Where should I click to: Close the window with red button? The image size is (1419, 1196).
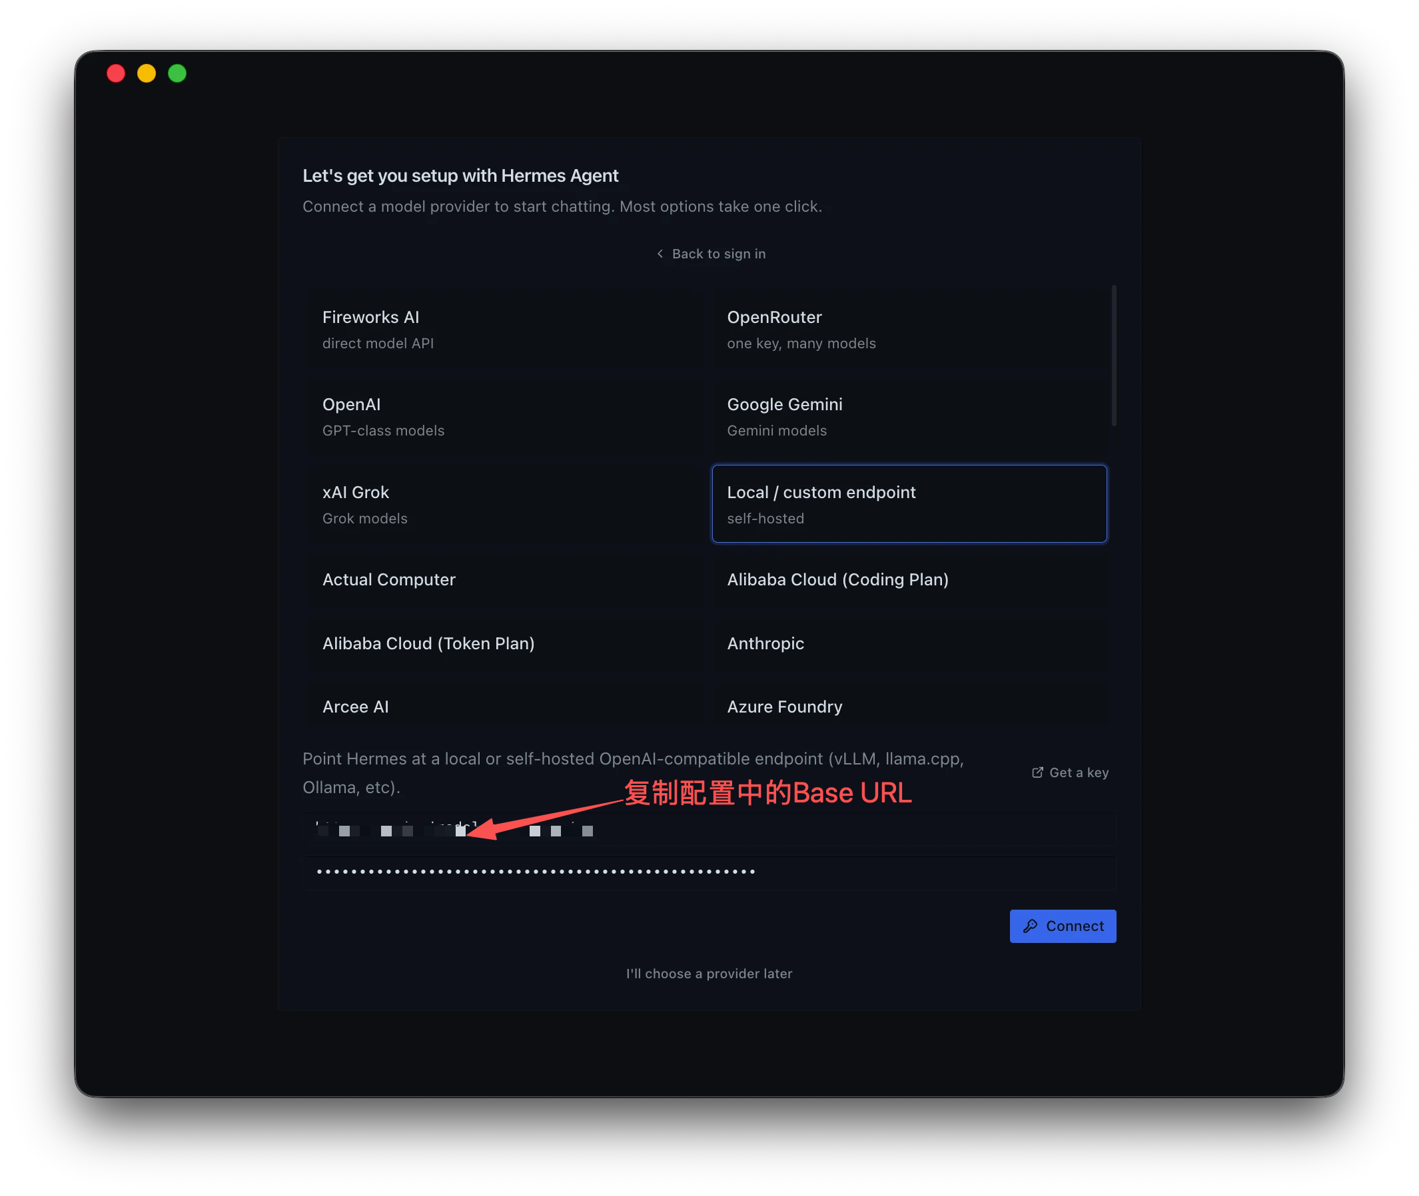click(x=116, y=73)
